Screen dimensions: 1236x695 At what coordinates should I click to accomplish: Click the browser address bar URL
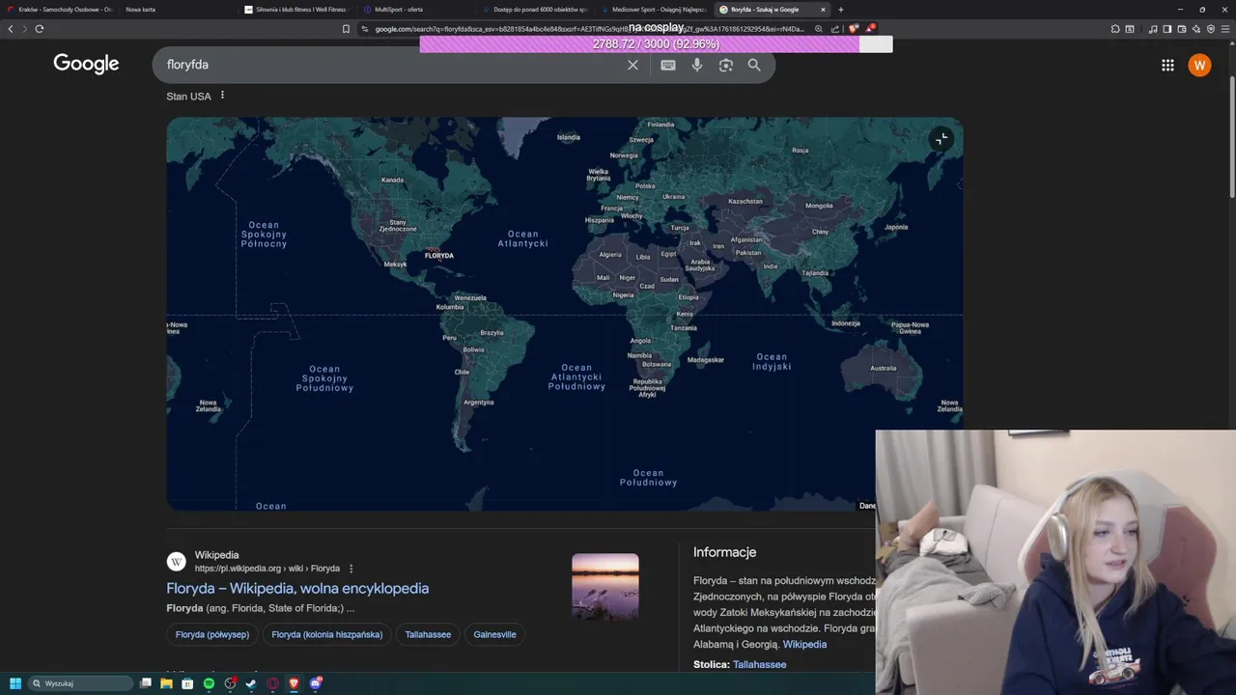tap(589, 29)
